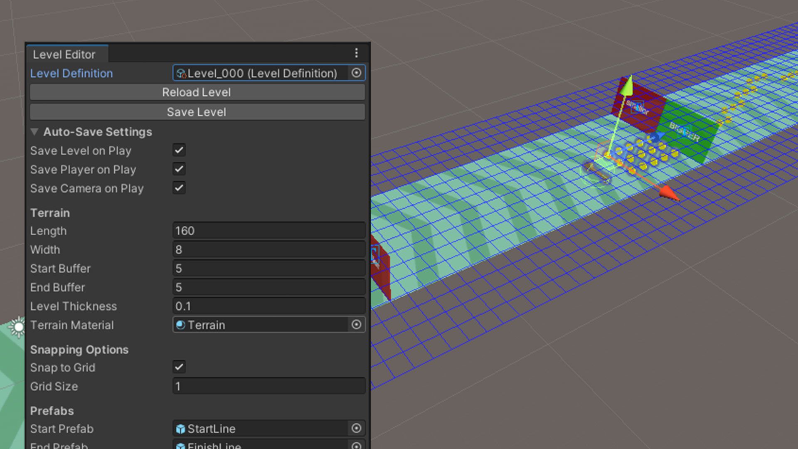Expand the Auto-Save Settings section
The height and width of the screenshot is (449, 798).
point(34,131)
